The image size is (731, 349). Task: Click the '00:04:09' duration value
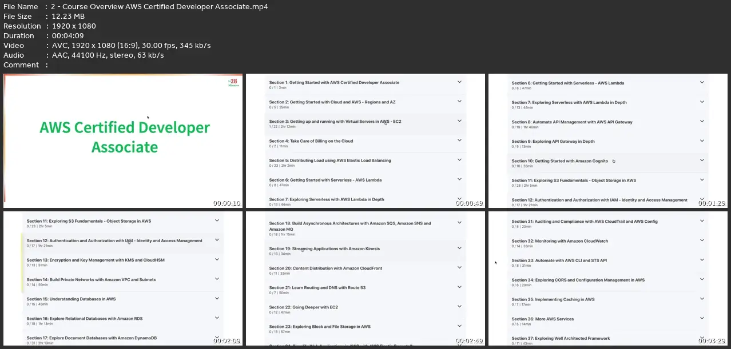[69, 35]
